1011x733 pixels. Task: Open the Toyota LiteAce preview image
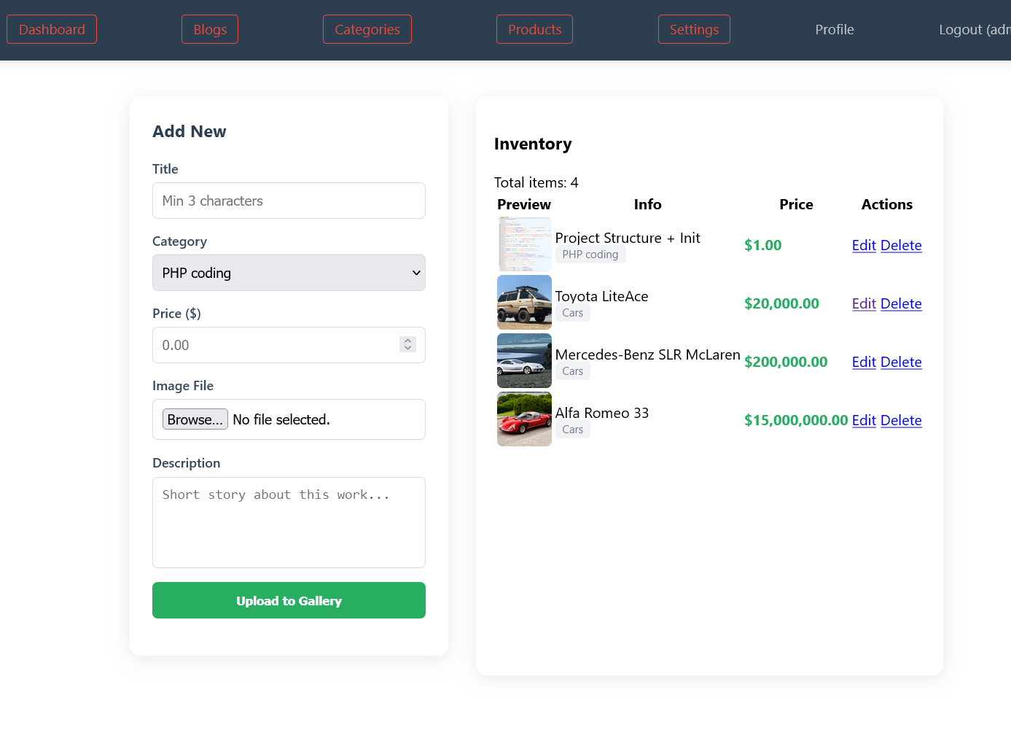(x=524, y=303)
